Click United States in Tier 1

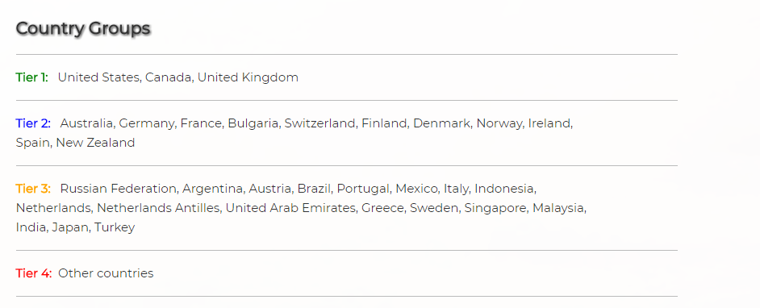98,77
